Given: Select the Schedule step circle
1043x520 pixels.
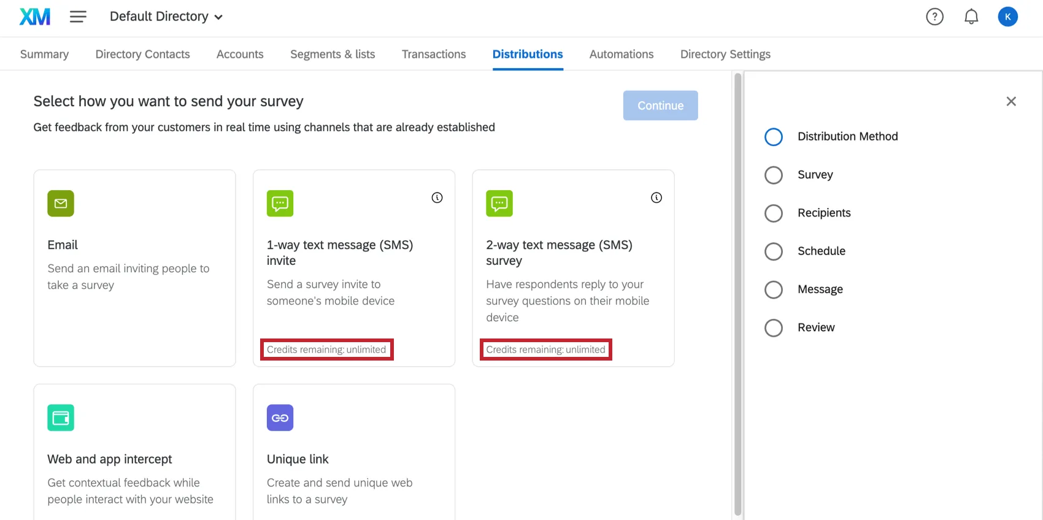Looking at the screenshot, I should [774, 251].
